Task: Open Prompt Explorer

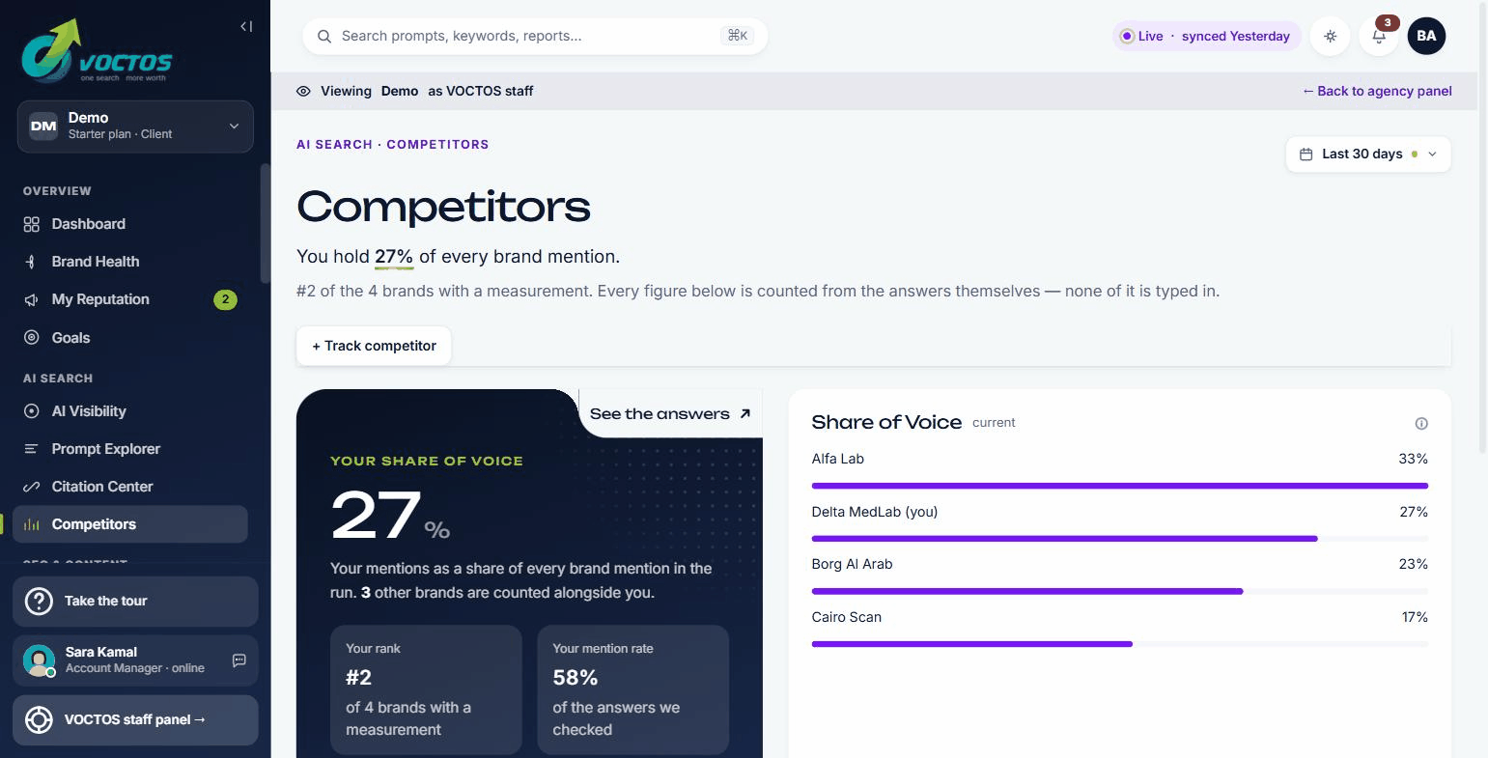Action: coord(130,449)
